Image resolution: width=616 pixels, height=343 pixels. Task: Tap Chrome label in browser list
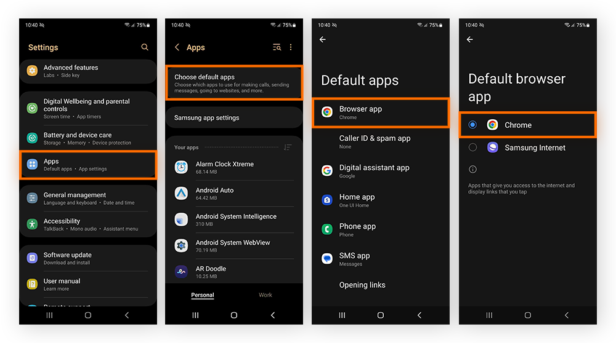pos(518,125)
